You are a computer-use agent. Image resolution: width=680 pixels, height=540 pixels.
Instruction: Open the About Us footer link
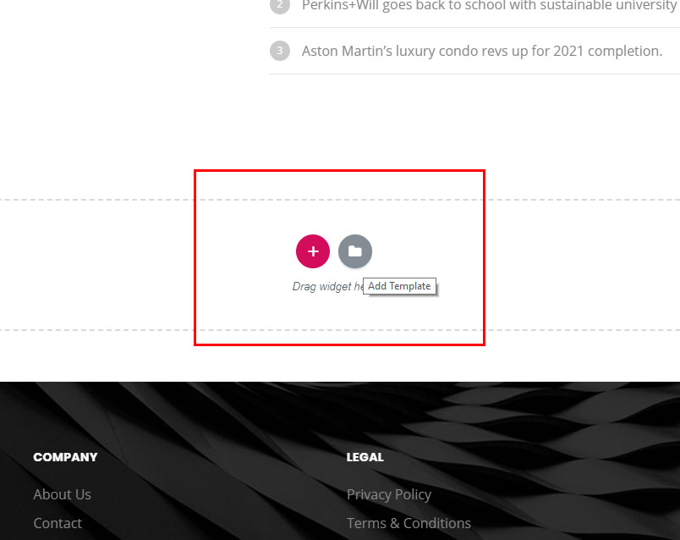62,494
